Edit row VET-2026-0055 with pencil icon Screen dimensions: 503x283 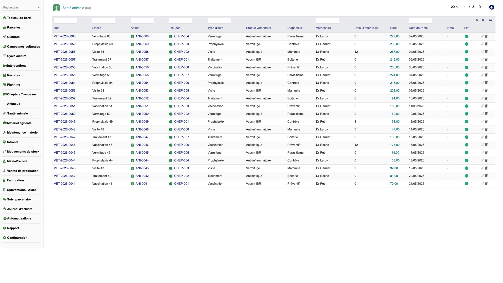[x=482, y=75]
